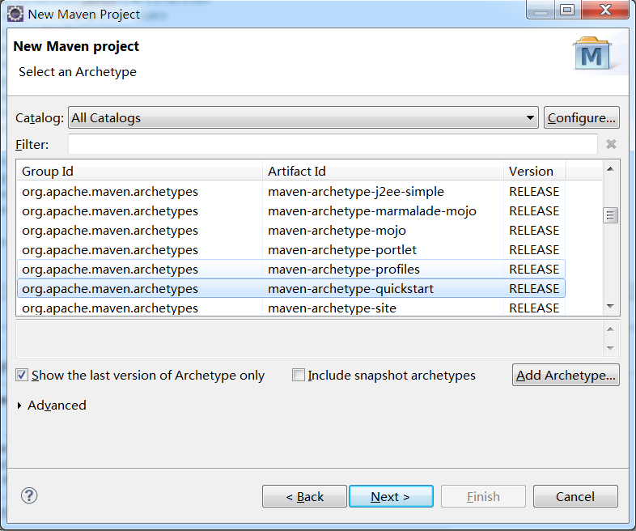Maximize the New Maven Project window

[567, 10]
